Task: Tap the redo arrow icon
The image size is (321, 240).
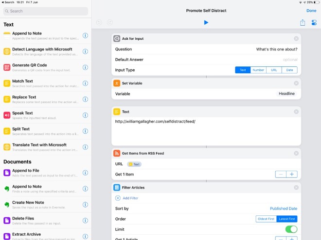Action: point(110,22)
